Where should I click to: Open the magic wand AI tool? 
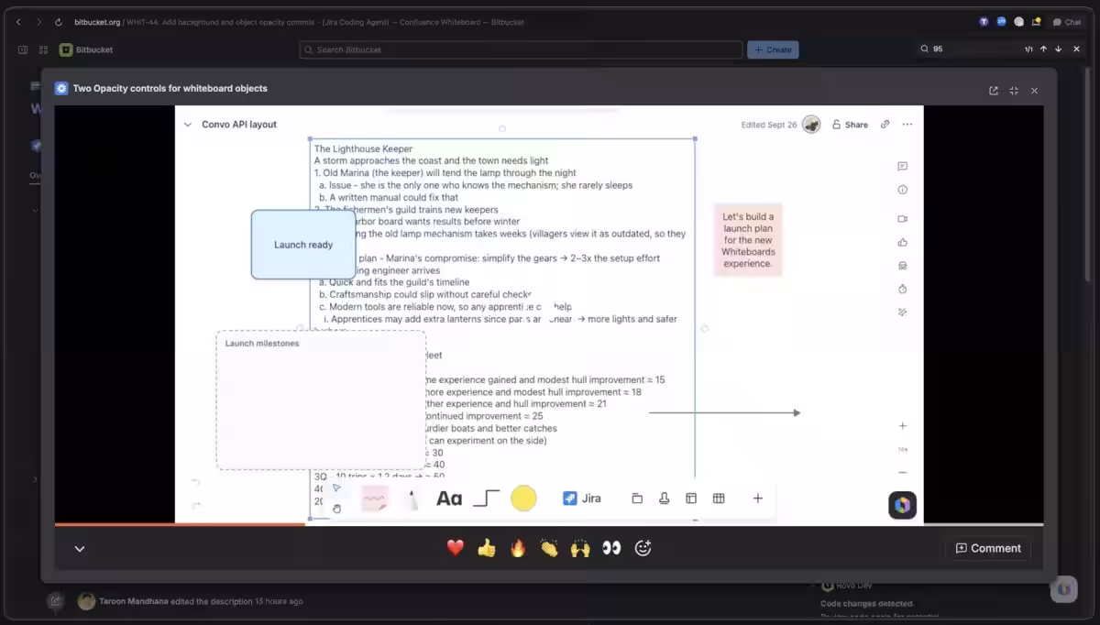click(903, 312)
